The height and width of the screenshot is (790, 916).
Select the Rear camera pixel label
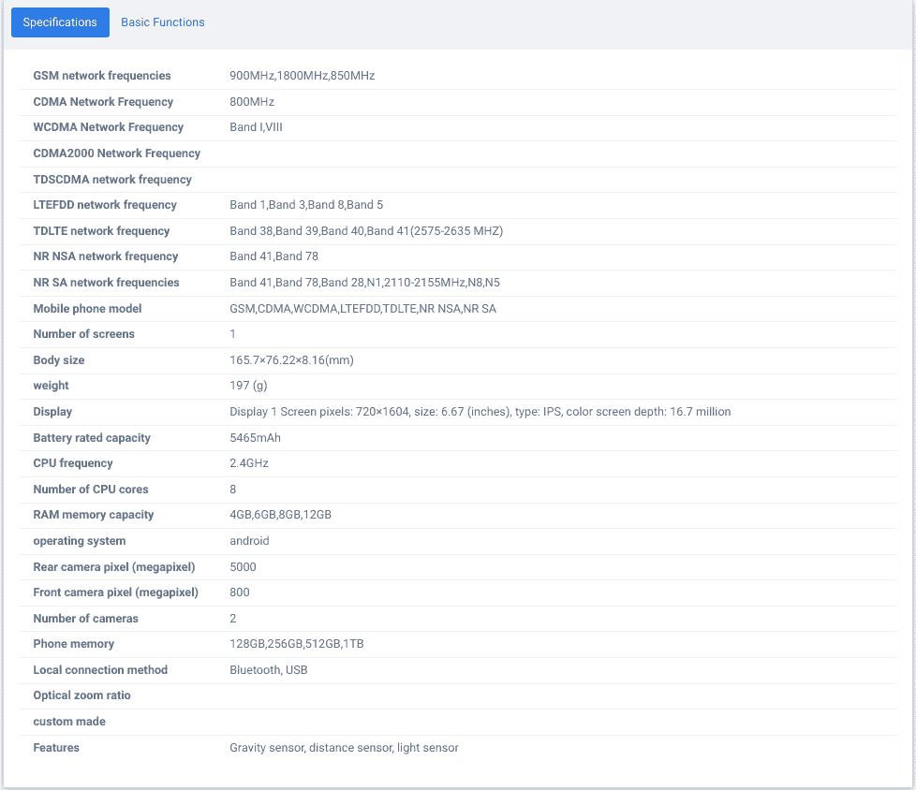point(115,567)
